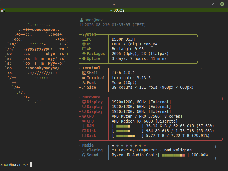Click the white diamond color swatch
The height and width of the screenshot is (171, 228).
pyautogui.click(x=113, y=145)
